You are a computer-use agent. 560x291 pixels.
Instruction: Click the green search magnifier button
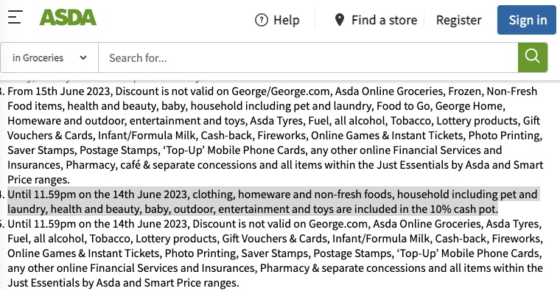pyautogui.click(x=533, y=57)
